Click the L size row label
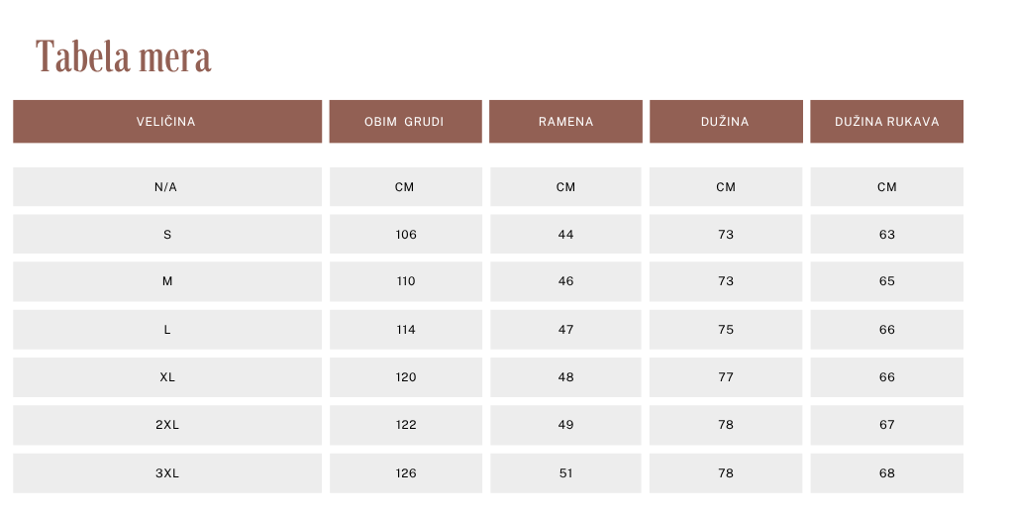 (167, 330)
